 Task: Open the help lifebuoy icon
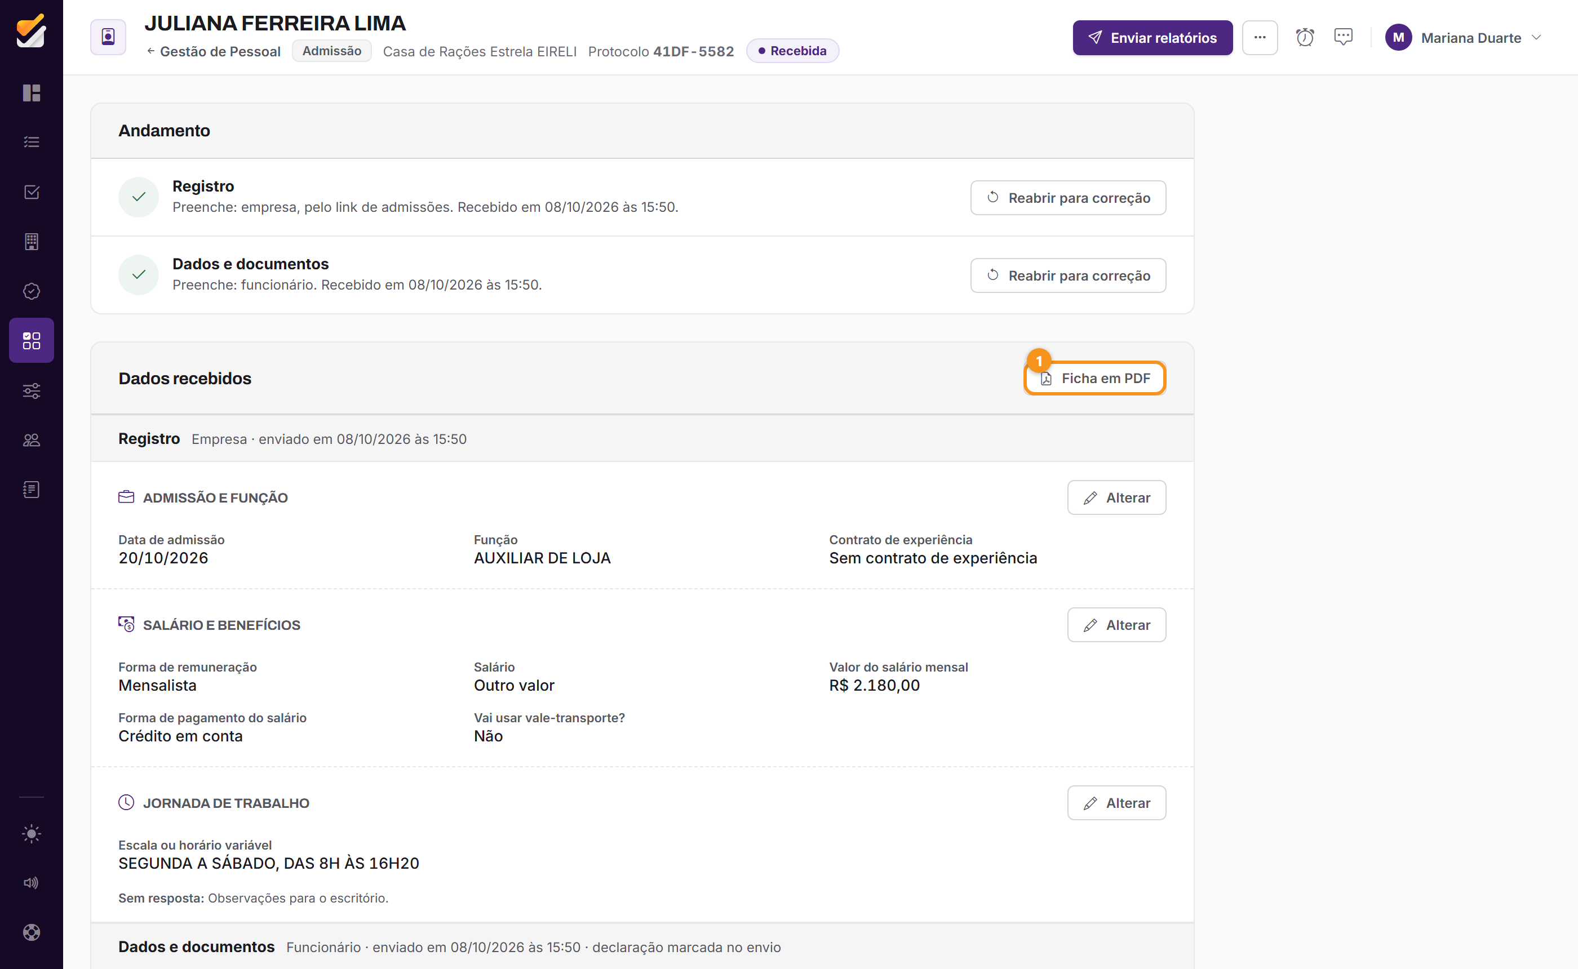[x=32, y=932]
